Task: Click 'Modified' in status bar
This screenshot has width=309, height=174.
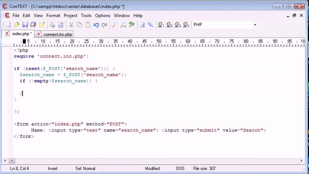Action: 153,168
